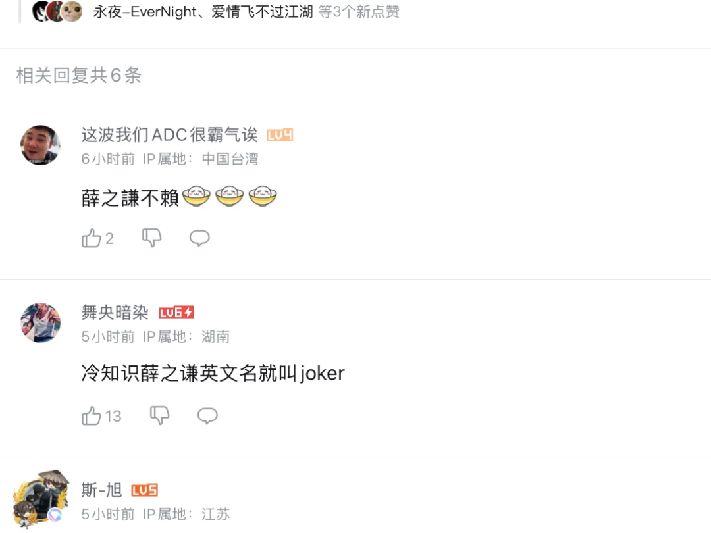Open username 这波我们ADC很霸气诶 profile
The image size is (711, 533).
tap(169, 135)
